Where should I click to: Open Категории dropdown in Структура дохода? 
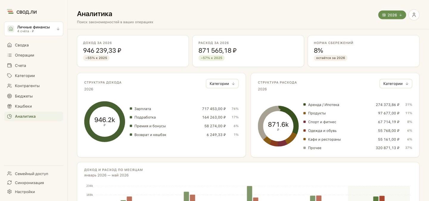coord(222,84)
